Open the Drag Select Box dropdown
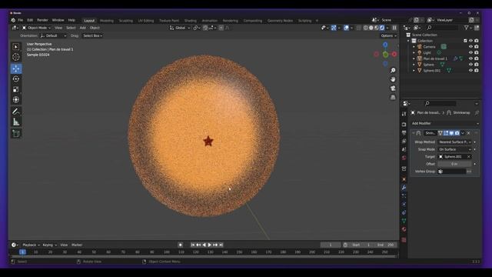The height and width of the screenshot is (277, 492). coord(92,36)
